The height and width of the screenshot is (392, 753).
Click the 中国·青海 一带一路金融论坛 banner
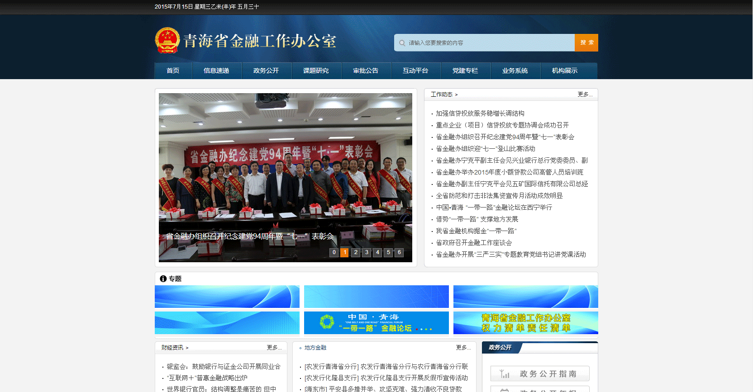coord(376,323)
